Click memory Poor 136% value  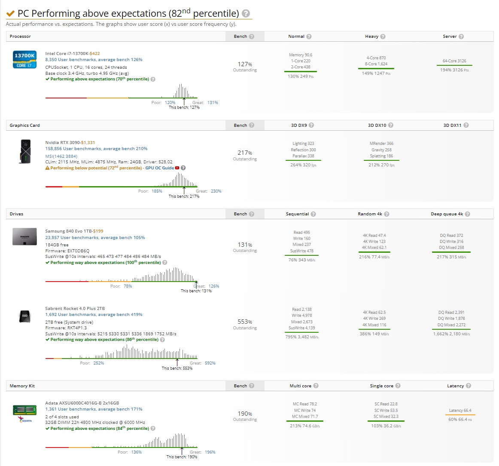137,452
